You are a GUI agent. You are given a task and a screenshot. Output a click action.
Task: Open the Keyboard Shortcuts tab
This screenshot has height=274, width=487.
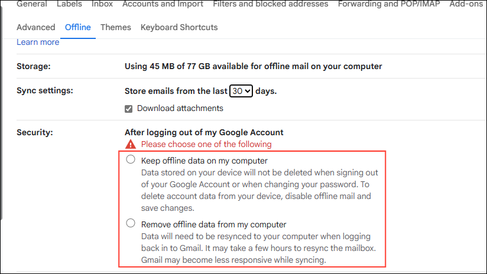pos(179,27)
